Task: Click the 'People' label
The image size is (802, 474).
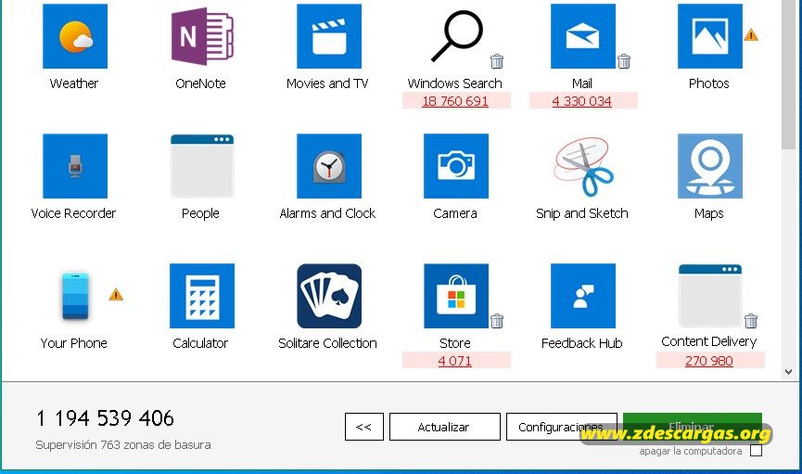Action: (200, 213)
